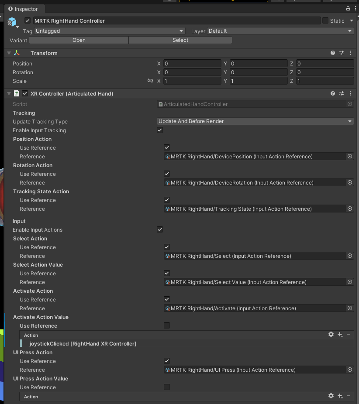The height and width of the screenshot is (404, 359).
Task: Open object picker for Tracking State reference
Action: point(350,209)
